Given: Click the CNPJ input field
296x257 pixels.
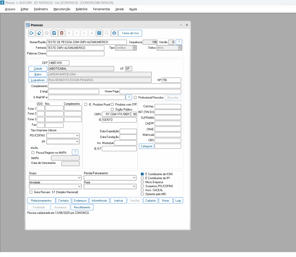Looking at the screenshot, I should pyautogui.click(x=116, y=114).
